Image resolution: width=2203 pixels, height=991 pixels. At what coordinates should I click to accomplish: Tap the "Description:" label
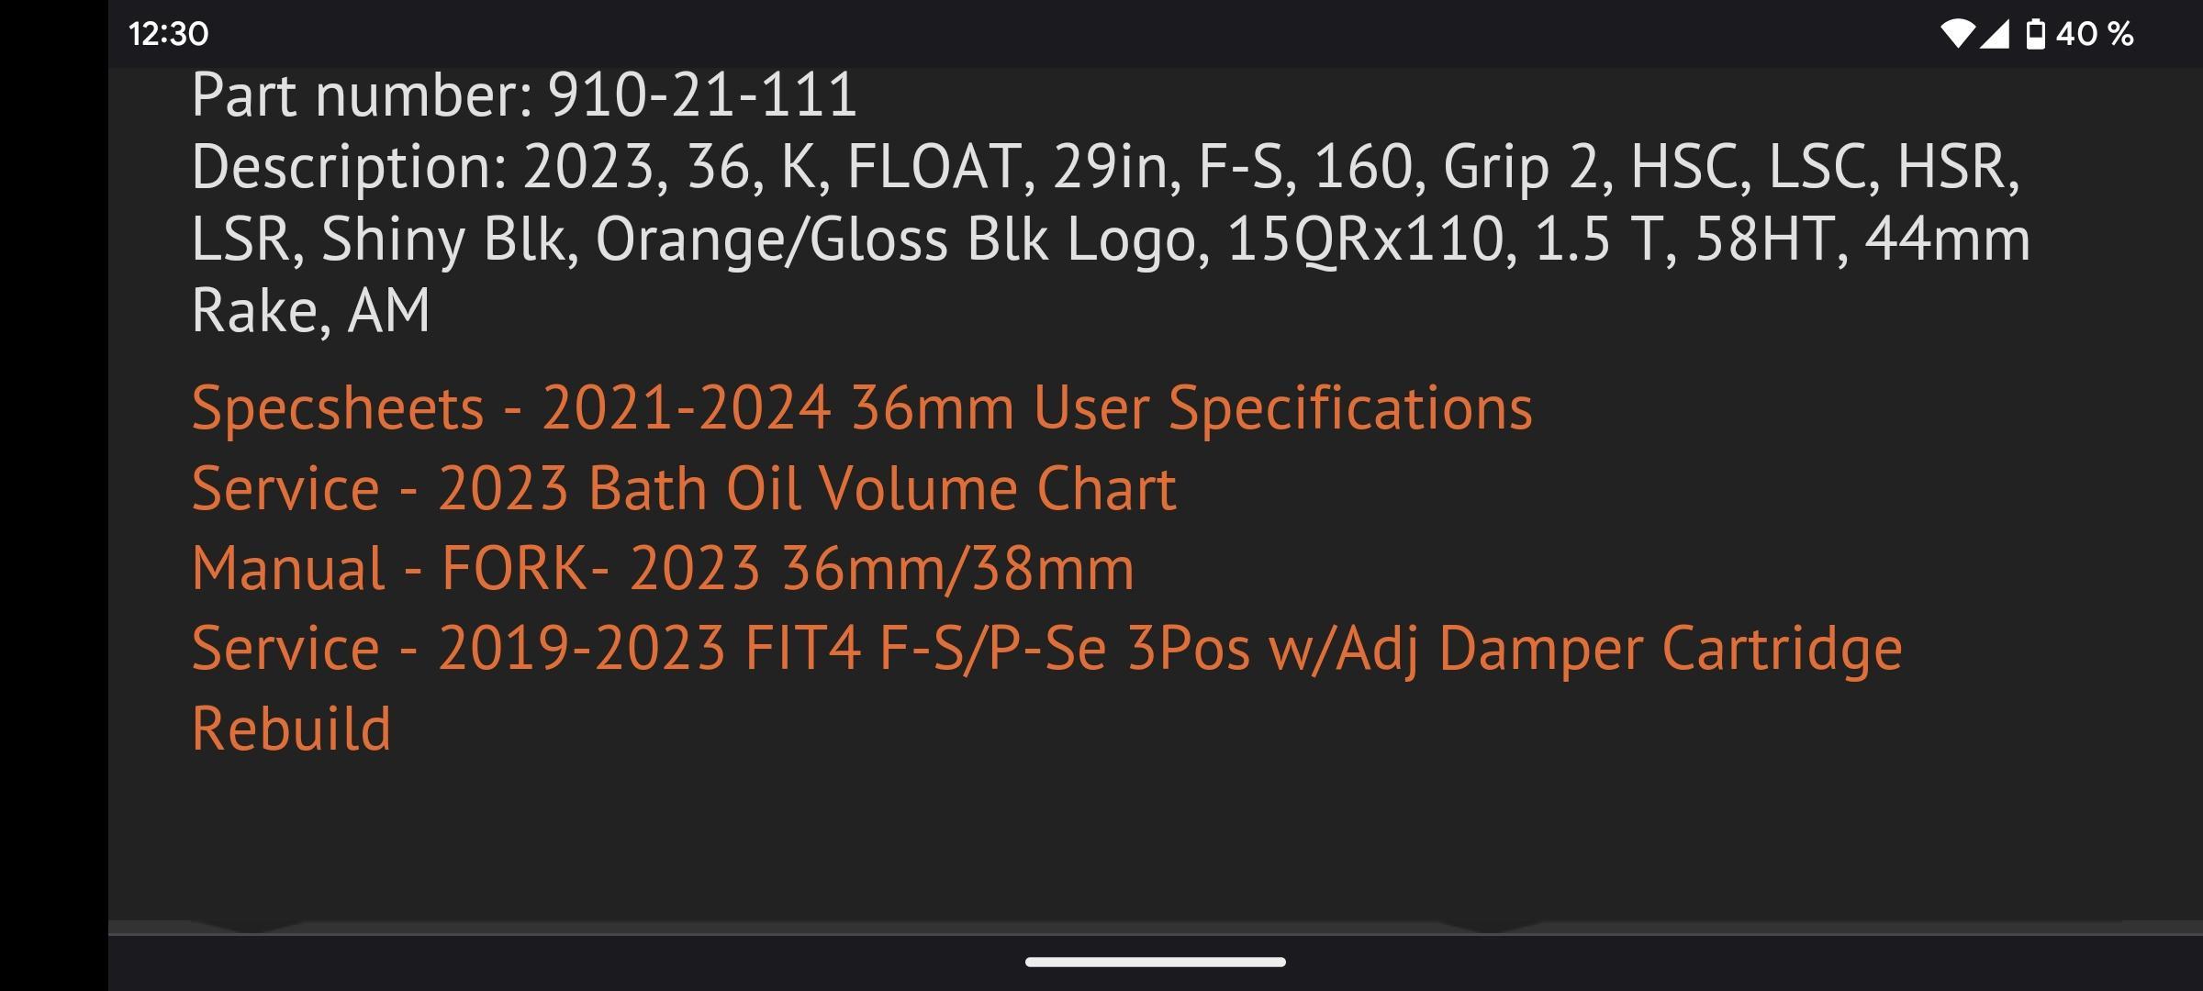pos(349,167)
